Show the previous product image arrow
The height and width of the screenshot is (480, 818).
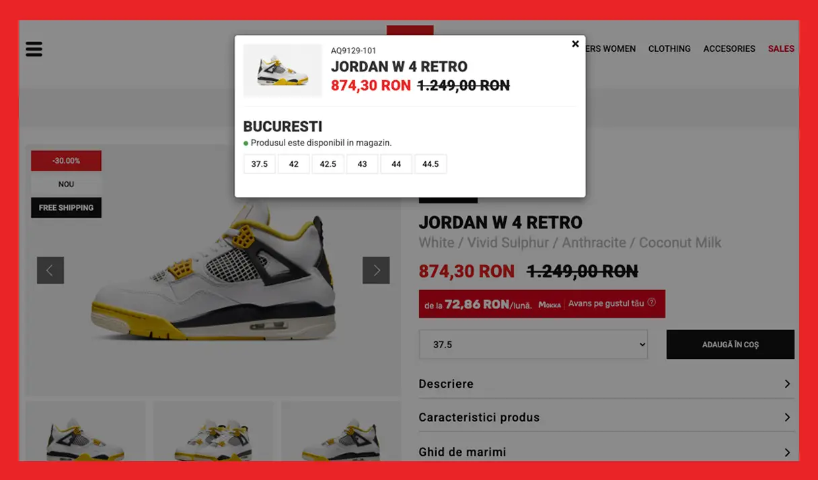(x=50, y=270)
